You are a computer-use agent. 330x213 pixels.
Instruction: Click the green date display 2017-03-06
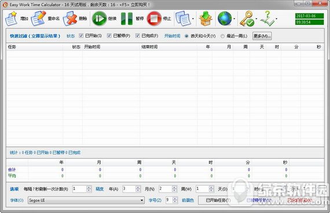pyautogui.click(x=309, y=16)
